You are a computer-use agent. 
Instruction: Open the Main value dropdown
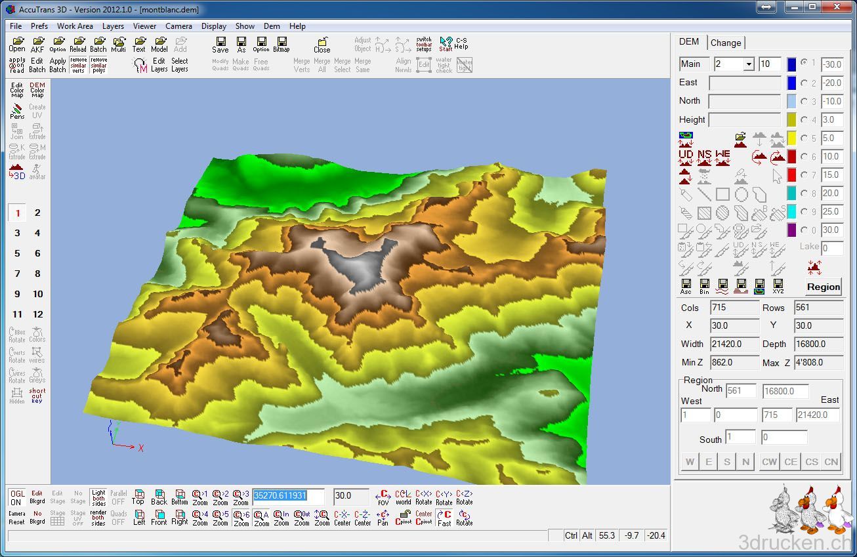coord(749,64)
